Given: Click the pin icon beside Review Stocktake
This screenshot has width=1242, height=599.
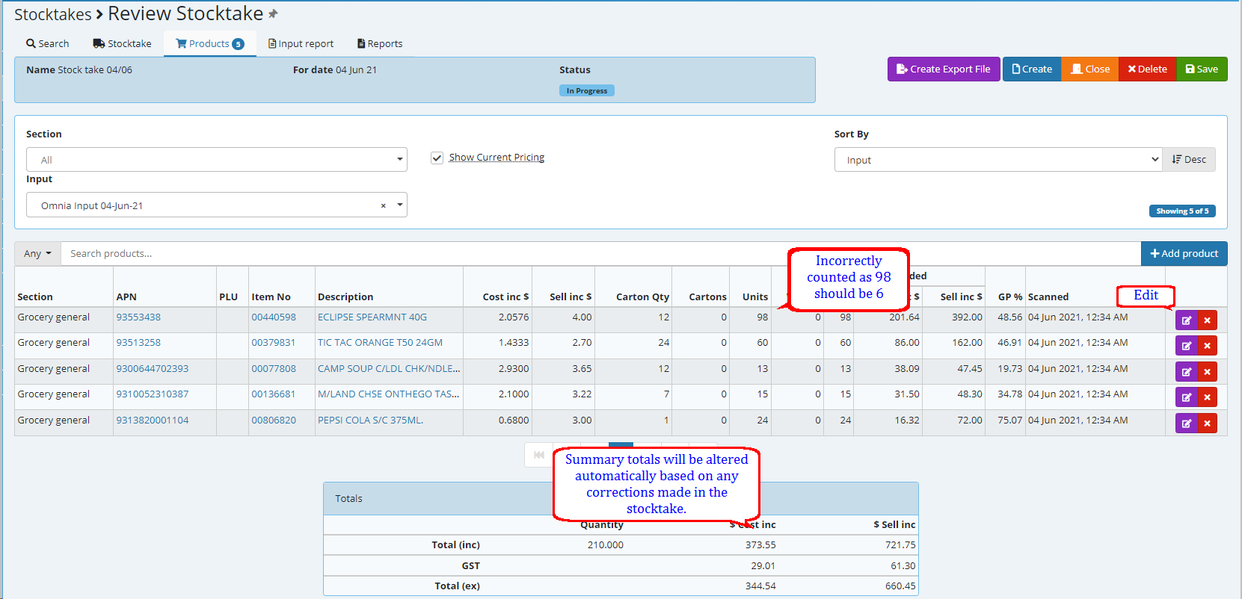Looking at the screenshot, I should click(273, 14).
